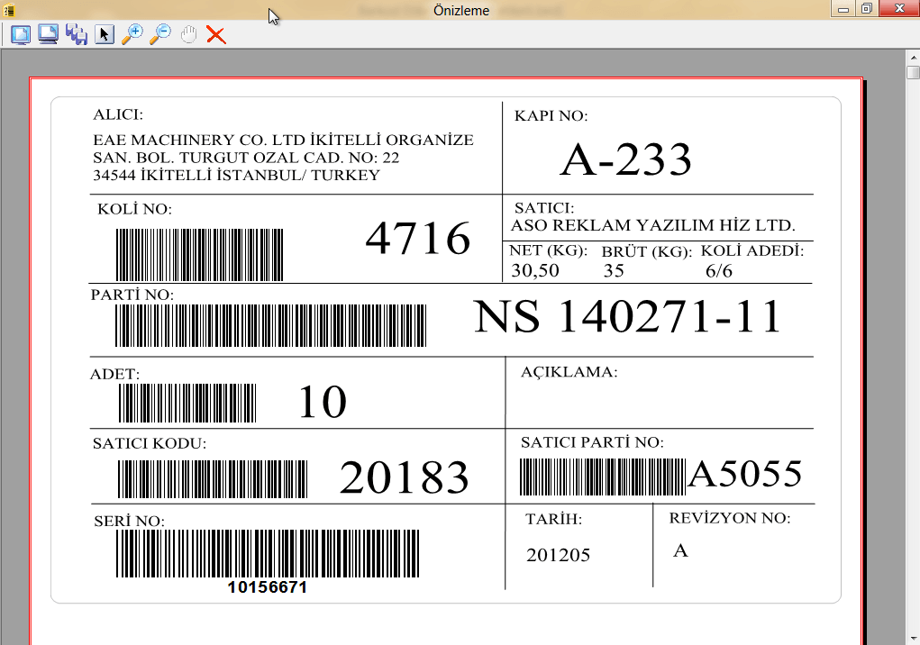Click the multiple floppy disks save icon

coord(77,34)
